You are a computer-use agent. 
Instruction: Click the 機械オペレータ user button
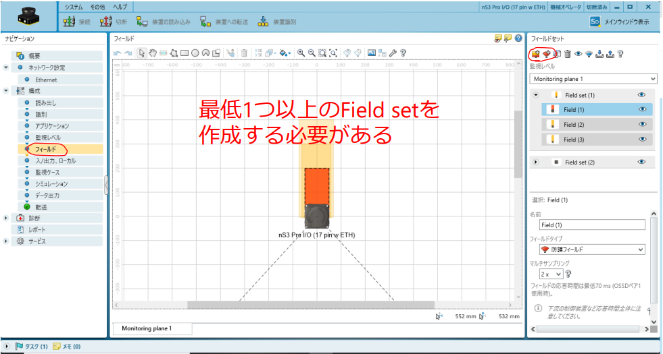[565, 7]
